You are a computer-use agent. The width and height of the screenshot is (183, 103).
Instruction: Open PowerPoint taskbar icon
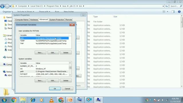[70, 100]
